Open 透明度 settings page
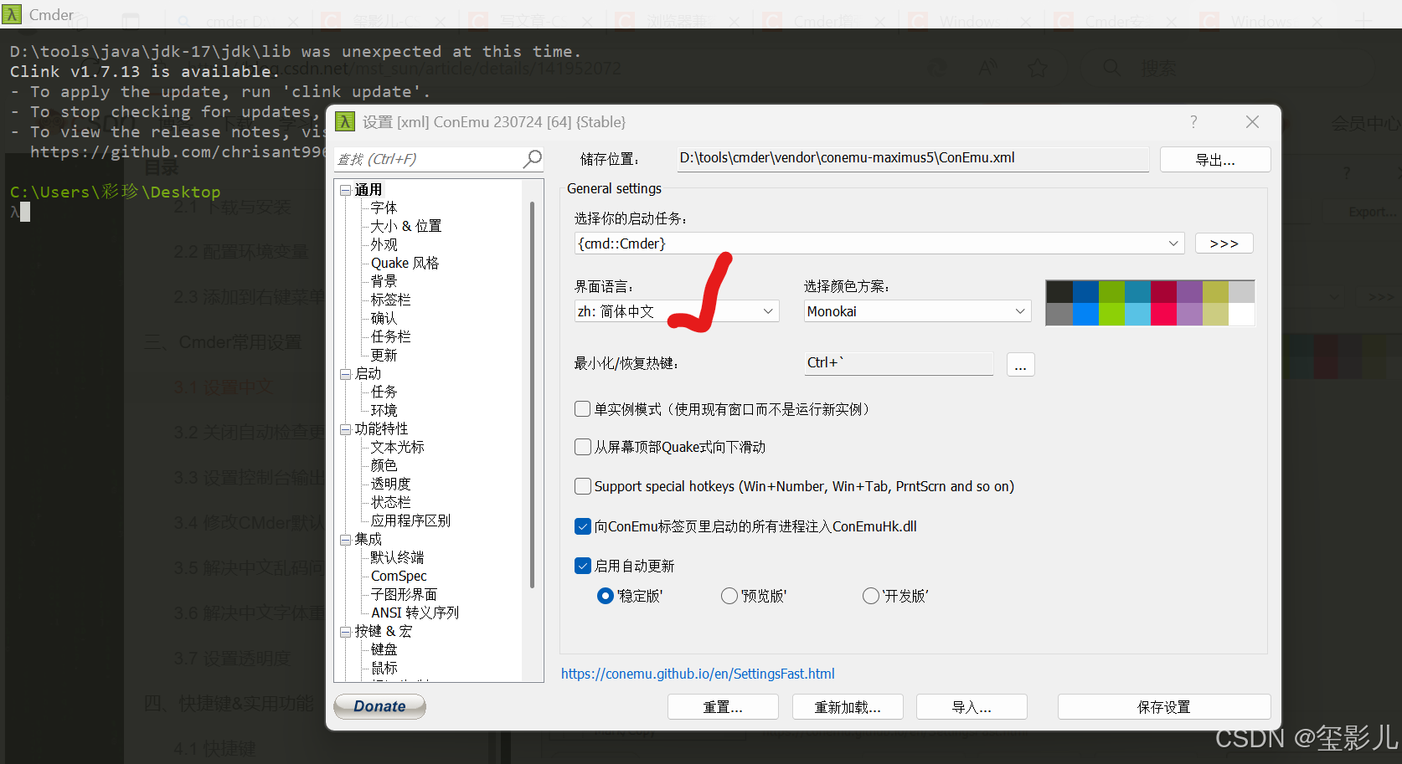This screenshot has height=764, width=1402. pyautogui.click(x=391, y=484)
